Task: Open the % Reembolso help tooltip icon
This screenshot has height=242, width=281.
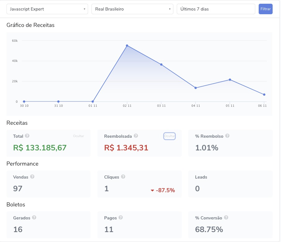Action: pos(227,136)
